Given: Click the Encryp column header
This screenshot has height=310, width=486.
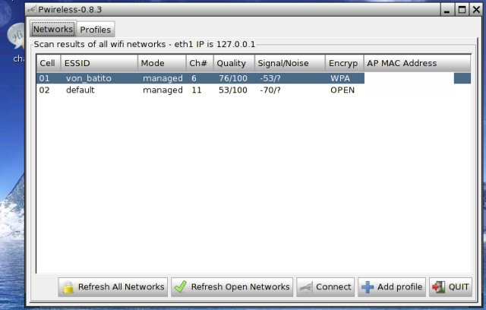Looking at the screenshot, I should [344, 63].
